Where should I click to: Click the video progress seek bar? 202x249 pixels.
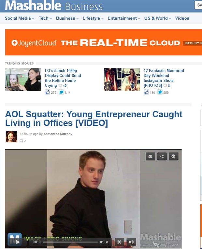(x=71, y=242)
